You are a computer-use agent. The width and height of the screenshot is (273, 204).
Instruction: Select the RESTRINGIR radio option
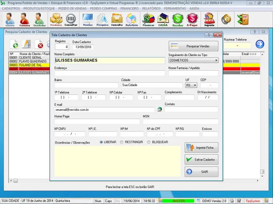(122, 142)
